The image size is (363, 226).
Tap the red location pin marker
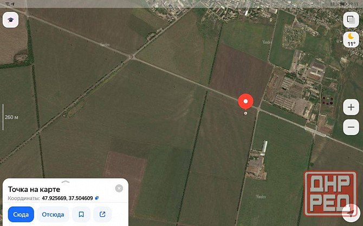245,102
